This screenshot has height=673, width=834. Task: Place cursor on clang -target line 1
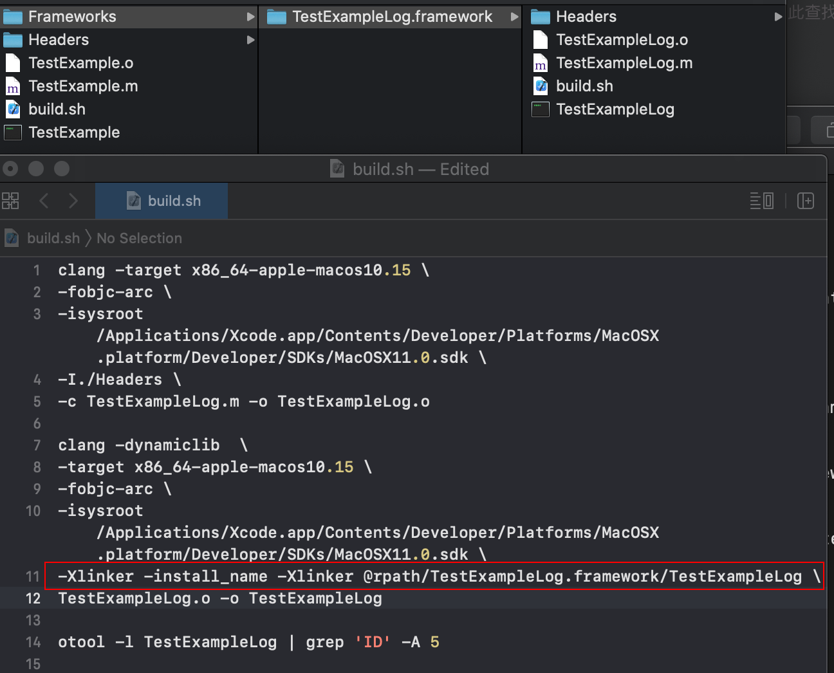coord(243,270)
